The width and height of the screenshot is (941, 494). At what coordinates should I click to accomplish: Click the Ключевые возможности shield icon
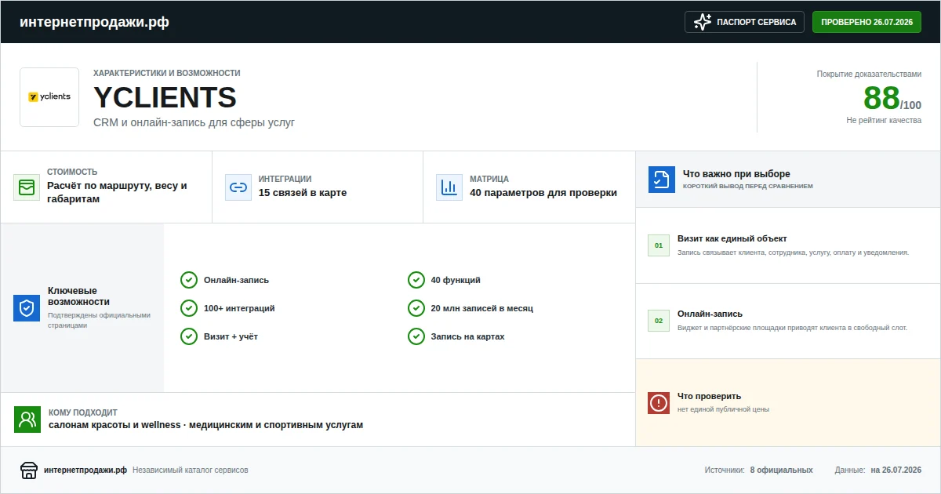tap(27, 308)
